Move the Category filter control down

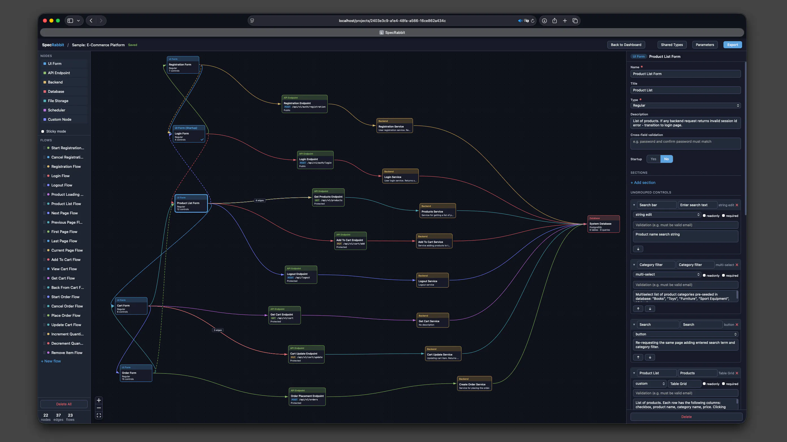(x=650, y=309)
